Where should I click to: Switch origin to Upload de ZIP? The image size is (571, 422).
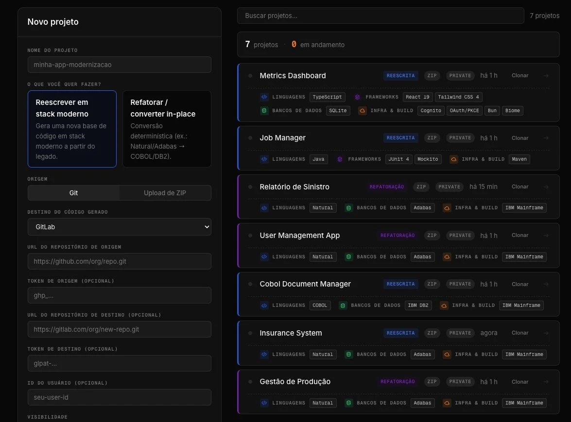[165, 193]
